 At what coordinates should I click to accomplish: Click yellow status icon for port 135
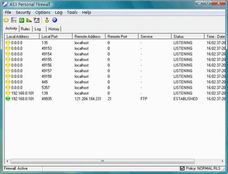click(x=8, y=43)
